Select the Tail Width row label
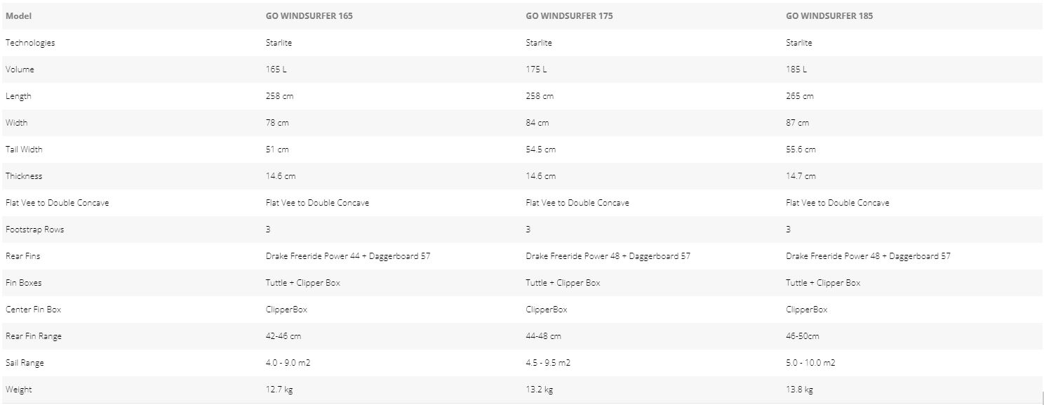 pos(24,150)
